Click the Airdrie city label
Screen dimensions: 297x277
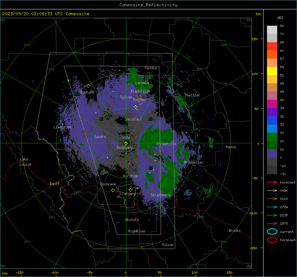(x=130, y=176)
